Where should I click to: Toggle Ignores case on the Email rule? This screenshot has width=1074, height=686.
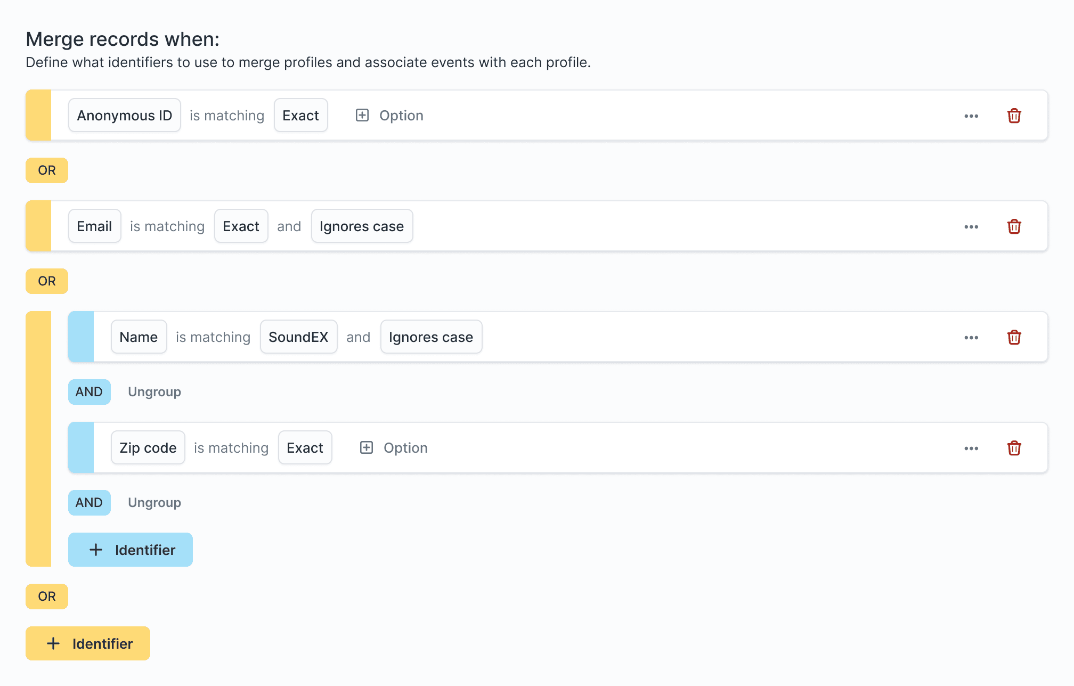(x=362, y=226)
